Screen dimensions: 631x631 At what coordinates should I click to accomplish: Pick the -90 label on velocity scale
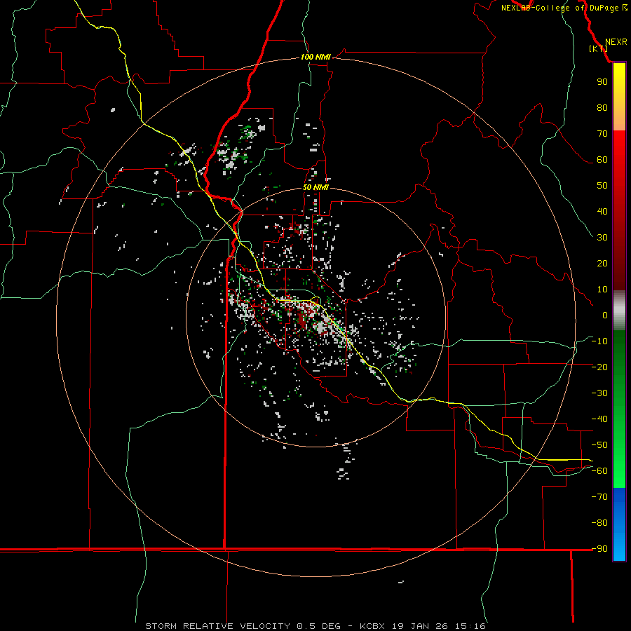point(599,549)
